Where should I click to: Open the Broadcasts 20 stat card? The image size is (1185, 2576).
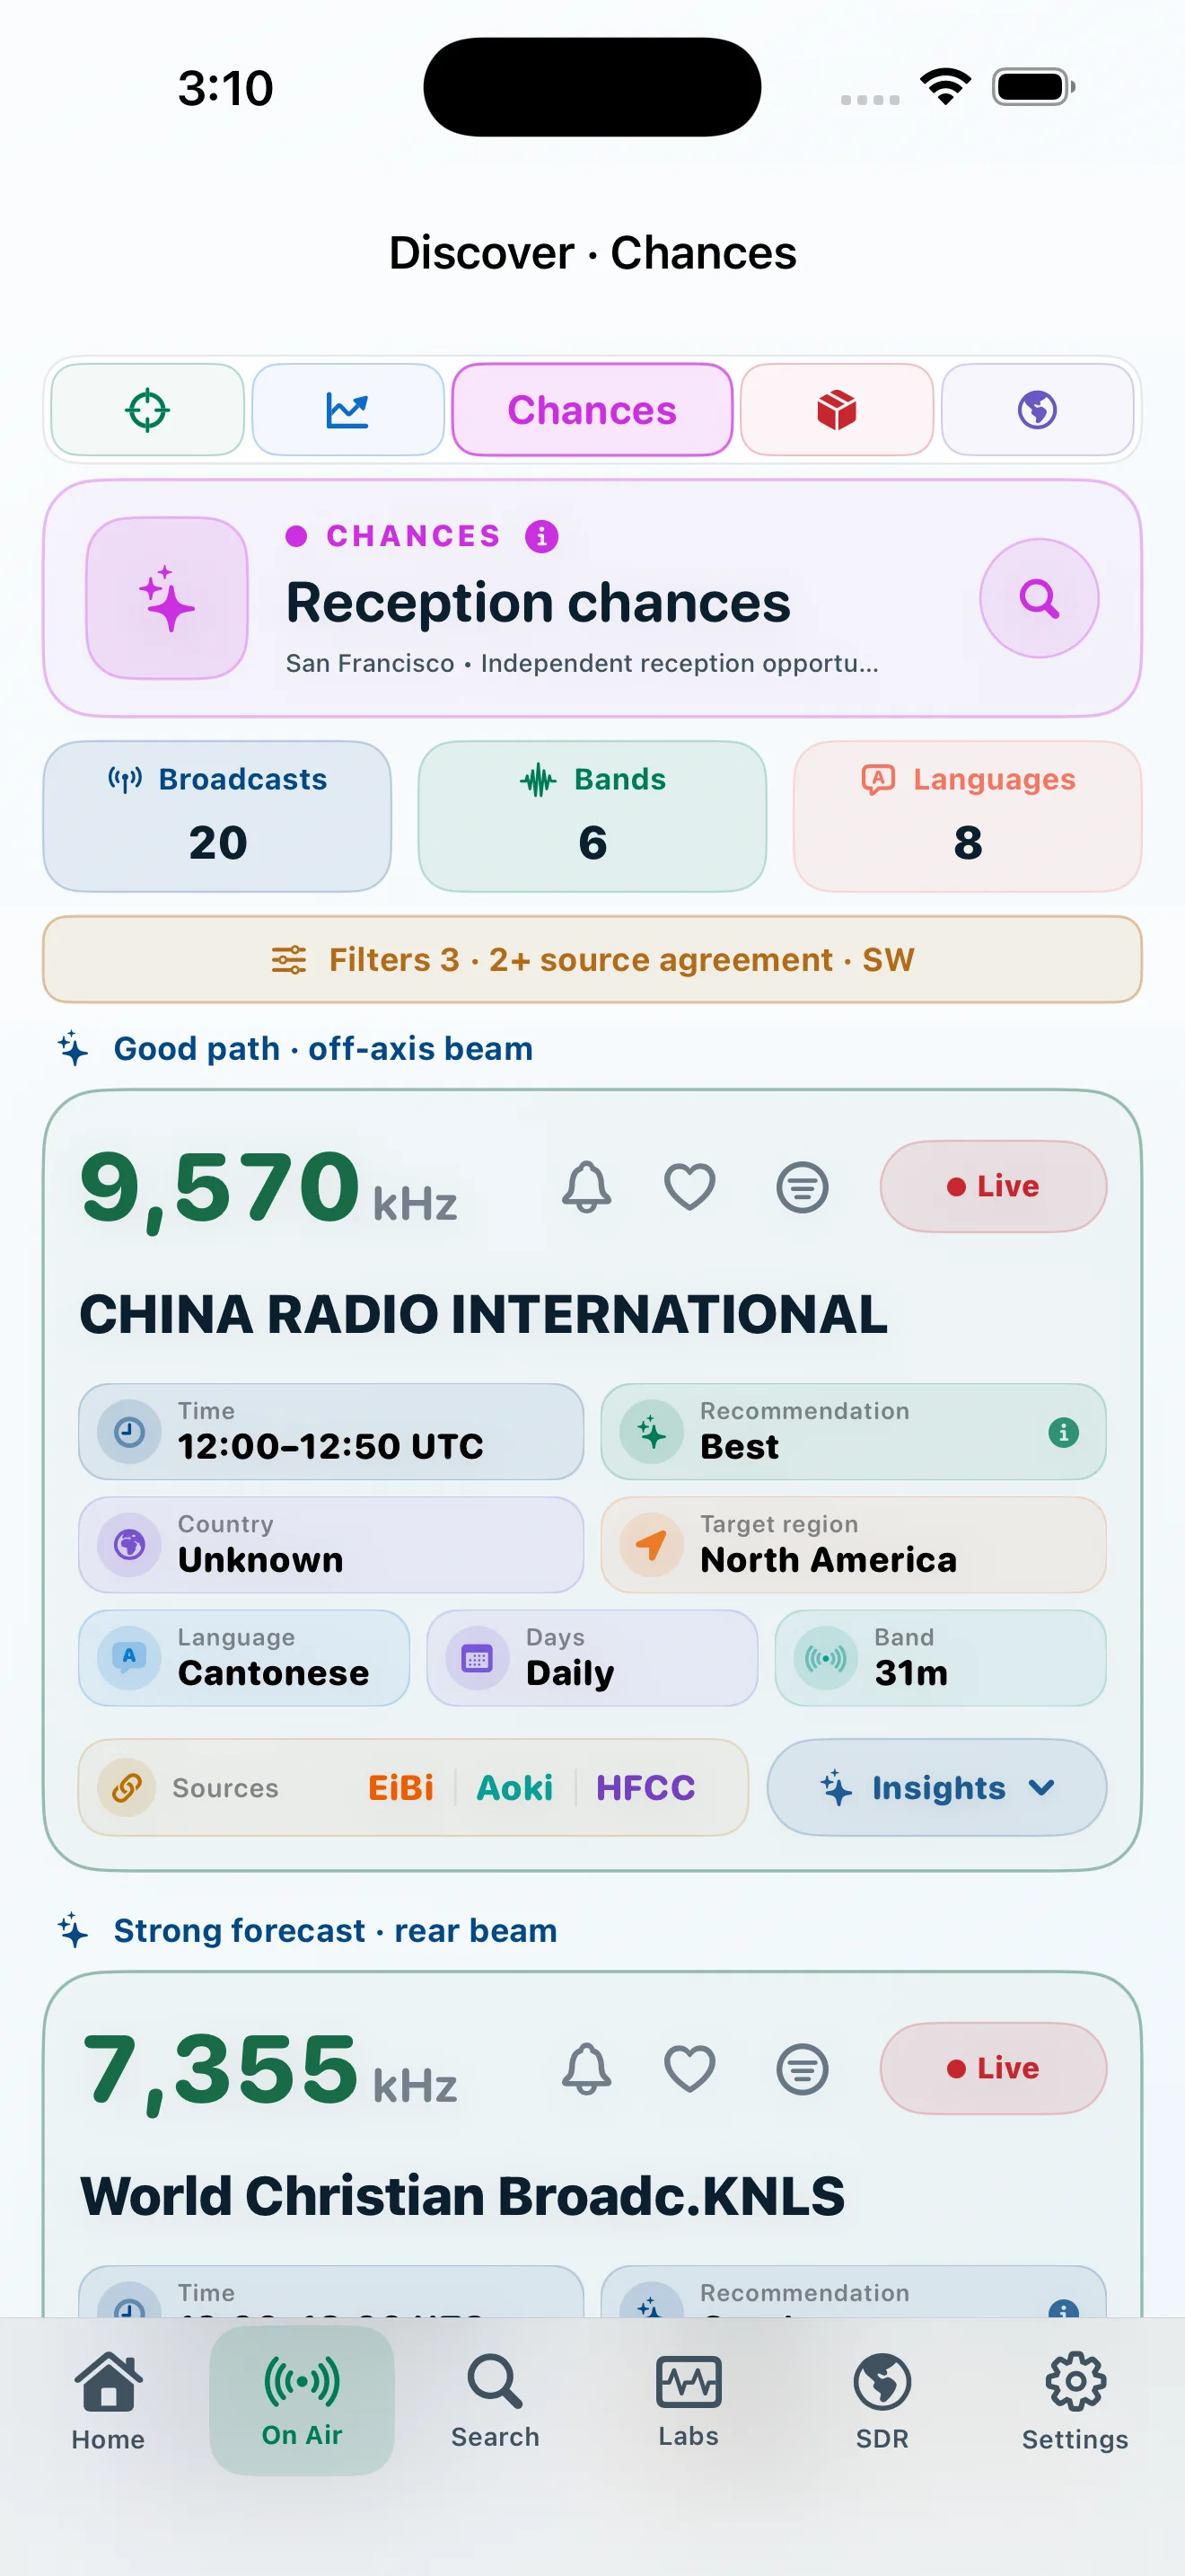coord(217,816)
